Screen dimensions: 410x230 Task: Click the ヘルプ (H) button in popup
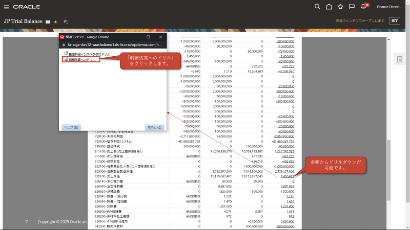coord(71,127)
